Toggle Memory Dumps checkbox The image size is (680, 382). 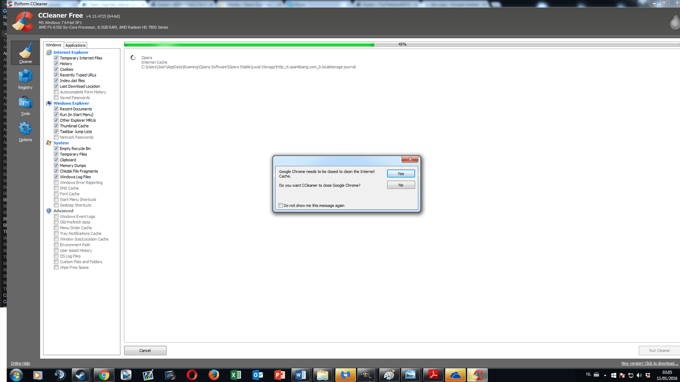[x=56, y=166]
